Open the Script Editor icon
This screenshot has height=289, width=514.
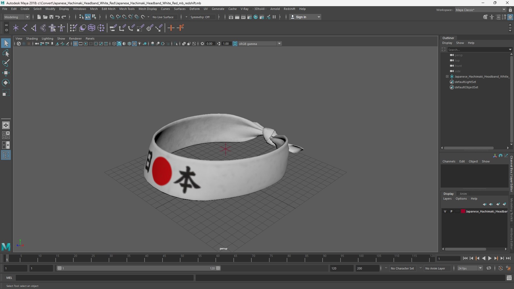pos(509,278)
